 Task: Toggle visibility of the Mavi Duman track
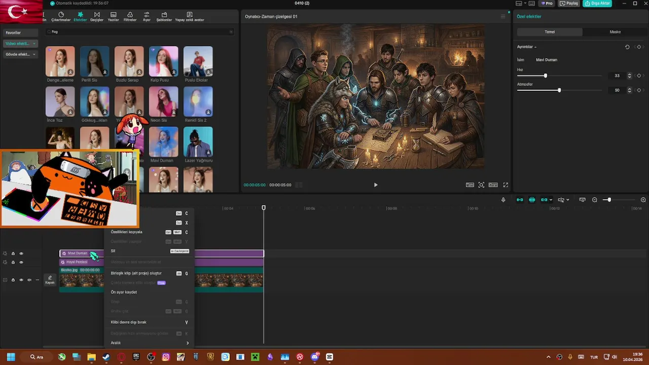(21, 253)
